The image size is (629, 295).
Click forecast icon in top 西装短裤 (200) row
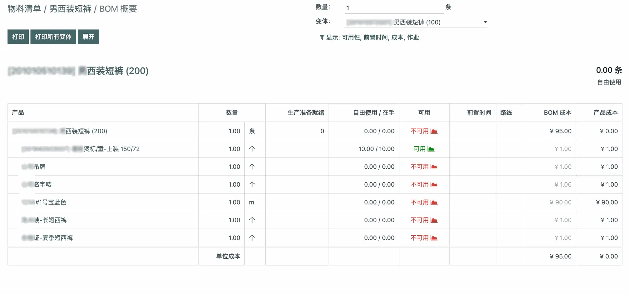[434, 131]
